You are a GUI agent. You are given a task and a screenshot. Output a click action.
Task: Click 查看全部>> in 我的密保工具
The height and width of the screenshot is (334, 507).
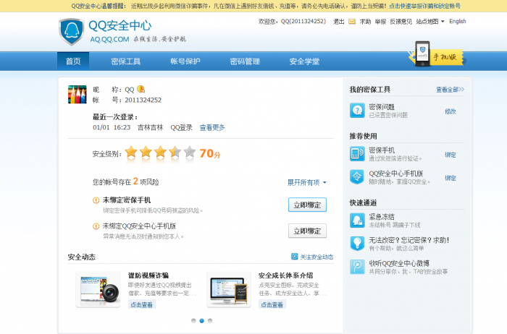(x=450, y=90)
